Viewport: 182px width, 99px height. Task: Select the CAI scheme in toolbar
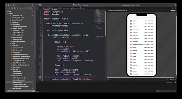coord(74,5)
